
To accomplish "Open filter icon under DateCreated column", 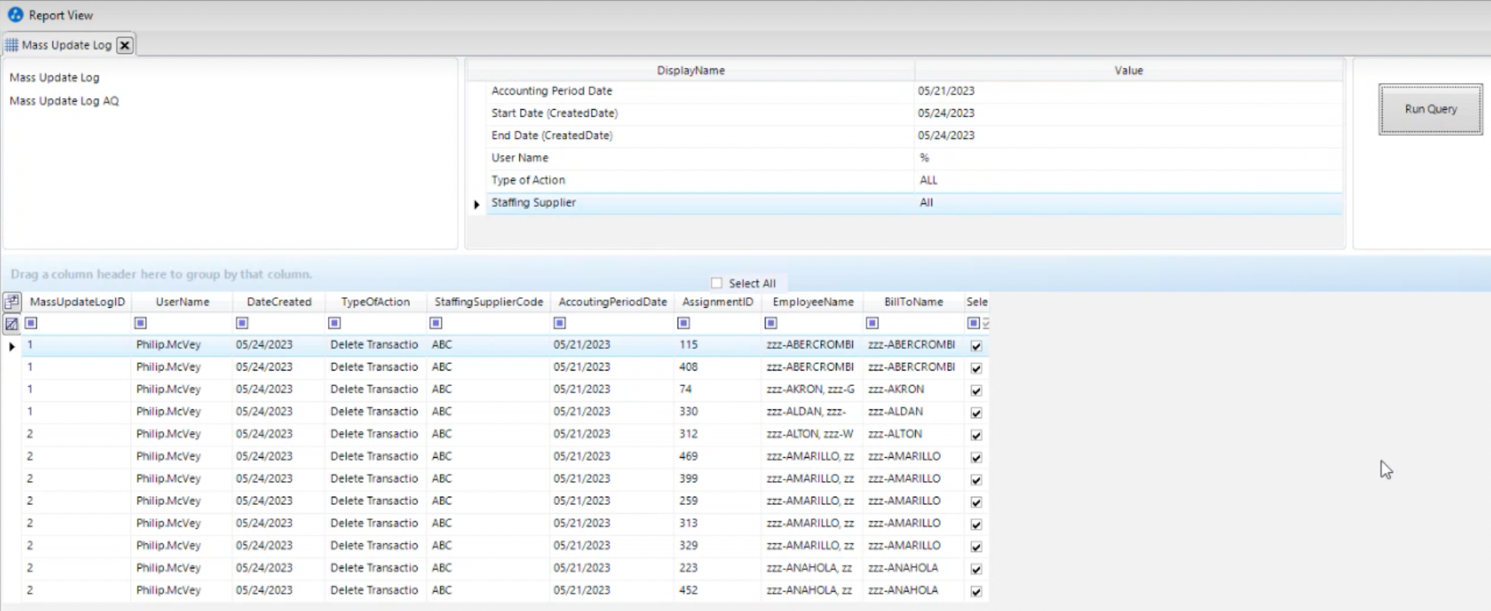I will [x=241, y=323].
